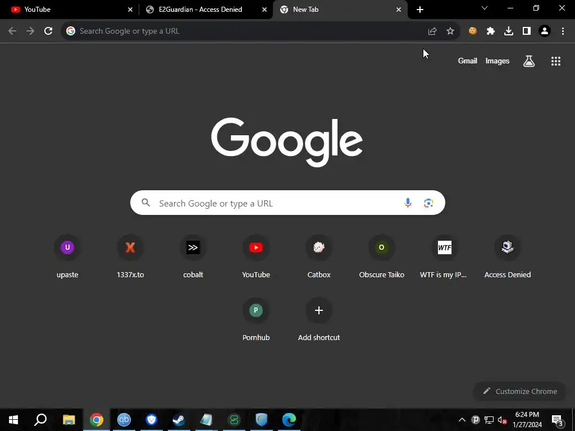
Task: Open a new tab with plus button
Action: pos(420,10)
